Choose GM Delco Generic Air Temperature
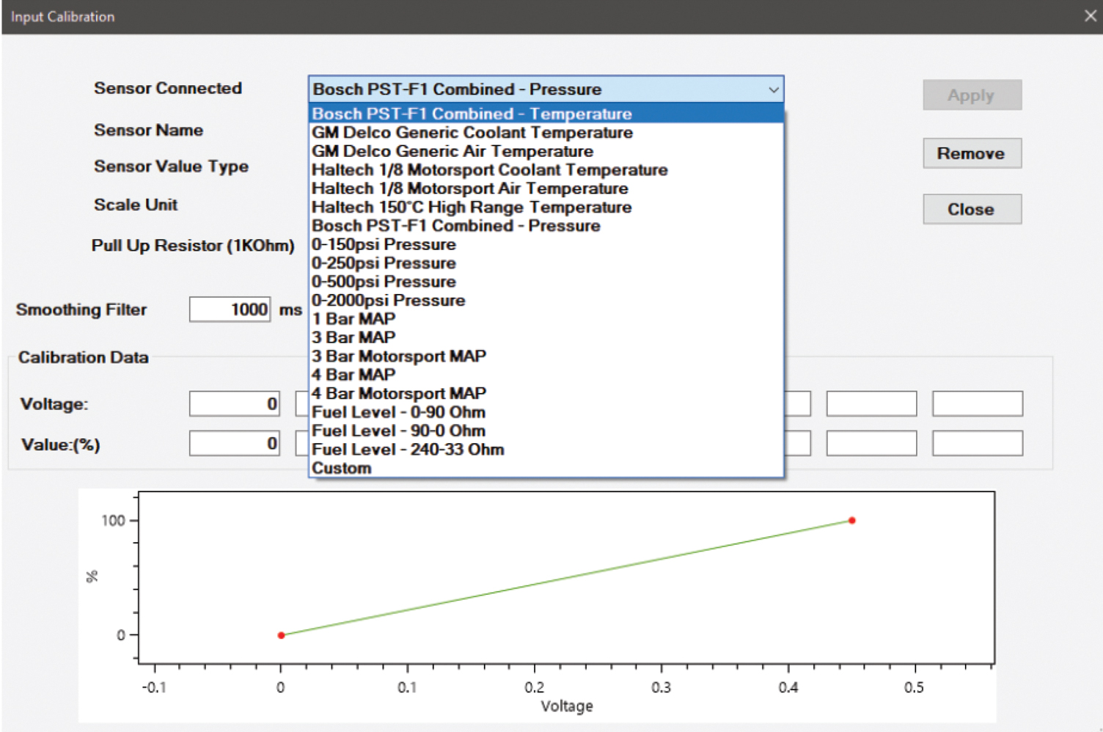The width and height of the screenshot is (1103, 732). [x=546, y=151]
